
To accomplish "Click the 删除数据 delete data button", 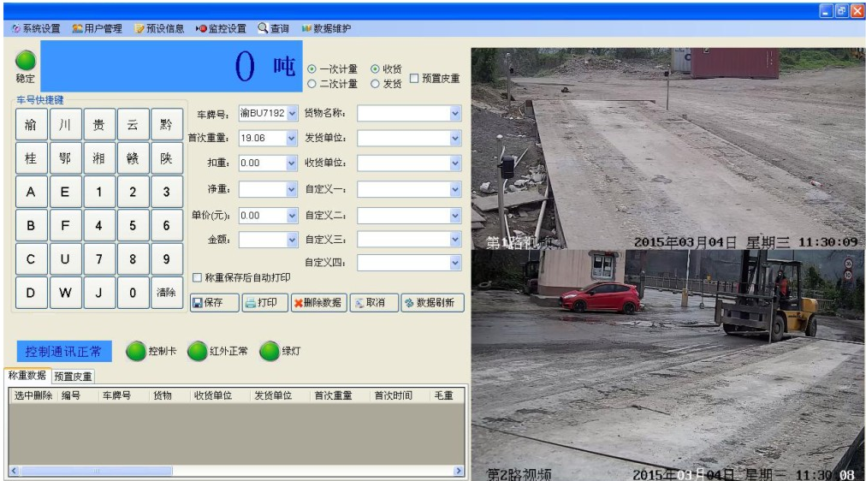I will (x=318, y=303).
